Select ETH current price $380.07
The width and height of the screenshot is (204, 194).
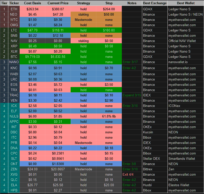[x=58, y=9]
